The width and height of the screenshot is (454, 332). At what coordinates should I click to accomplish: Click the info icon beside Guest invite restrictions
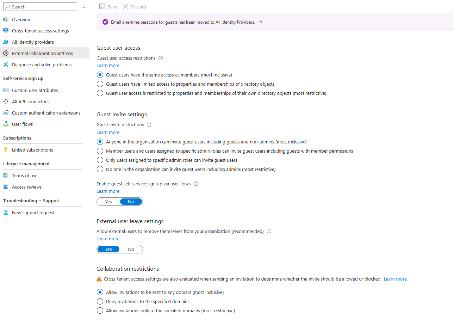coord(149,125)
